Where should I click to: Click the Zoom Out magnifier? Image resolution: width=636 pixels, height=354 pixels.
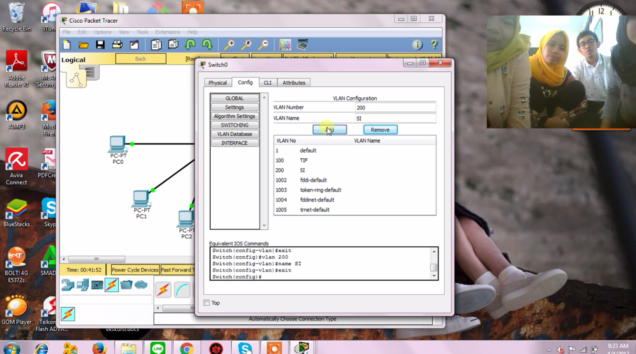pyautogui.click(x=263, y=45)
